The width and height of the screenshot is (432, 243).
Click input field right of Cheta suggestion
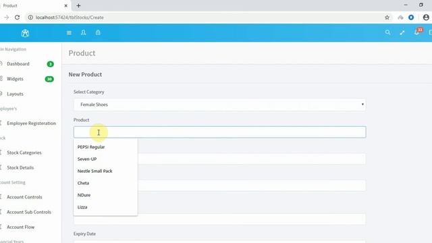point(252,186)
